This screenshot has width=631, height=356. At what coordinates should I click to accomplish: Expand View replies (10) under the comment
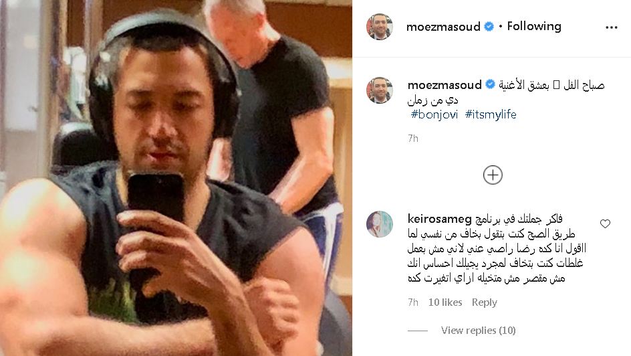coord(478,331)
